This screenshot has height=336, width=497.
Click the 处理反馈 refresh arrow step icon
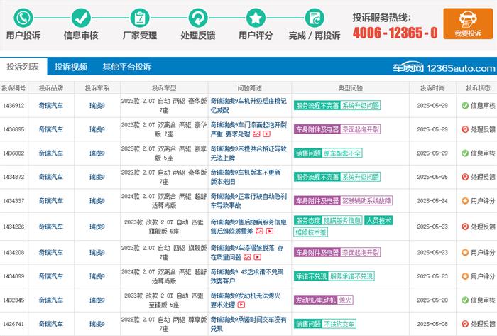tap(198, 18)
